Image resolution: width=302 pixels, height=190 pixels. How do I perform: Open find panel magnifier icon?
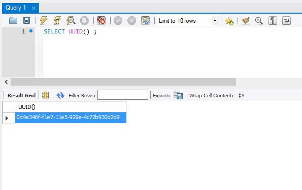click(x=259, y=21)
